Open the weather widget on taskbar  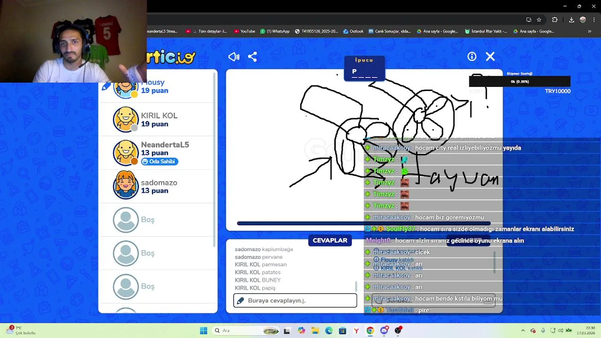point(20,330)
